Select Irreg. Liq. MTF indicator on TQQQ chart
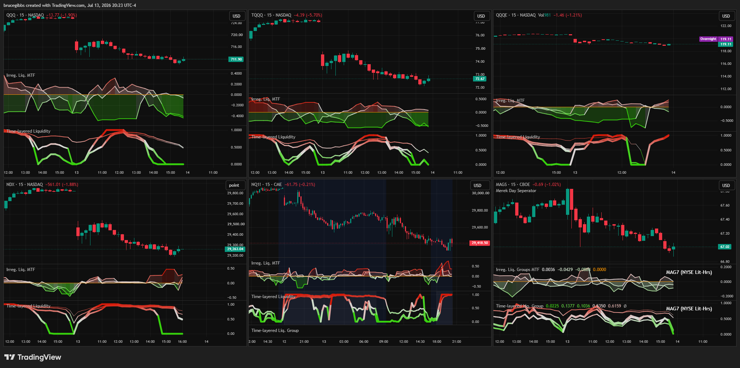 pos(266,99)
